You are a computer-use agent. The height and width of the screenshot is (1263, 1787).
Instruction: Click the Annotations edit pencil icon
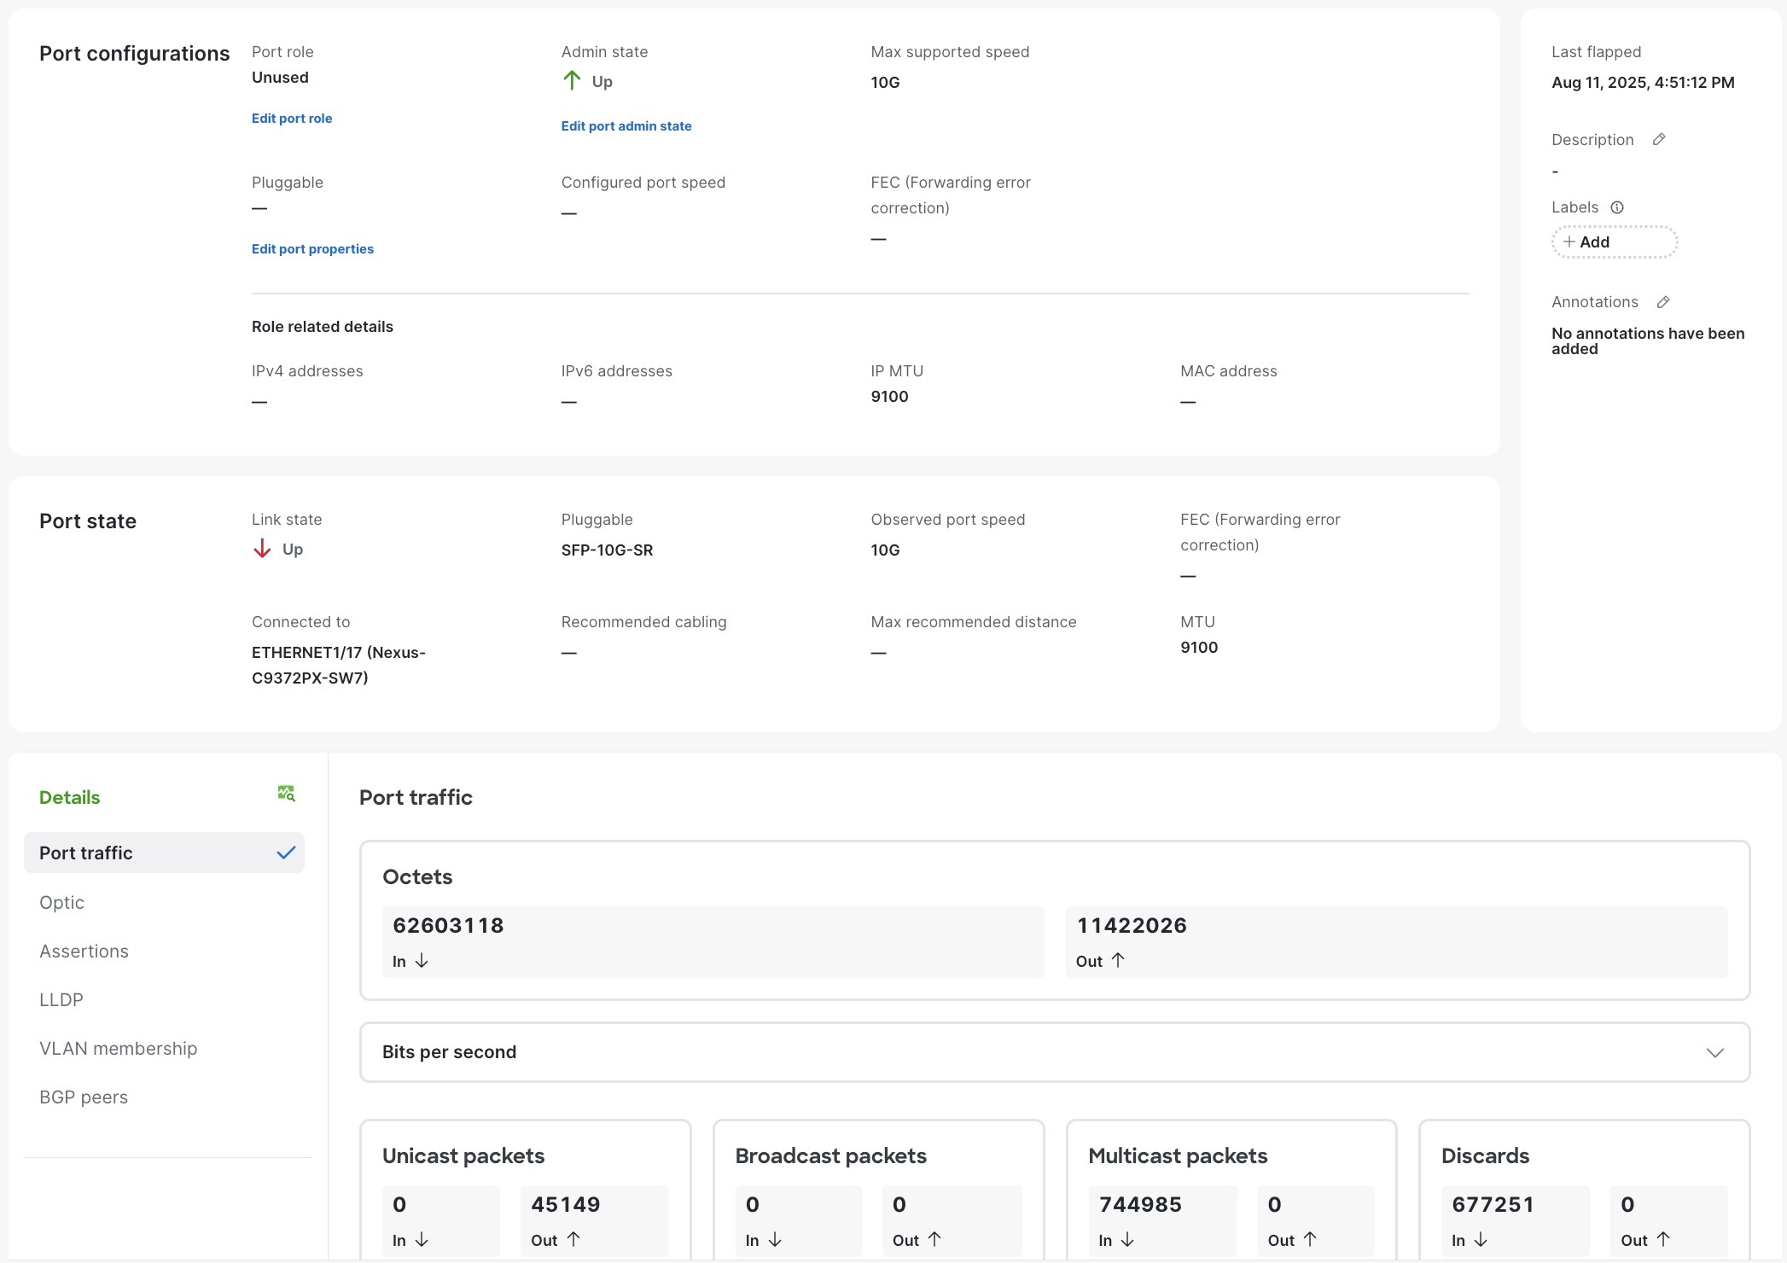[1663, 302]
